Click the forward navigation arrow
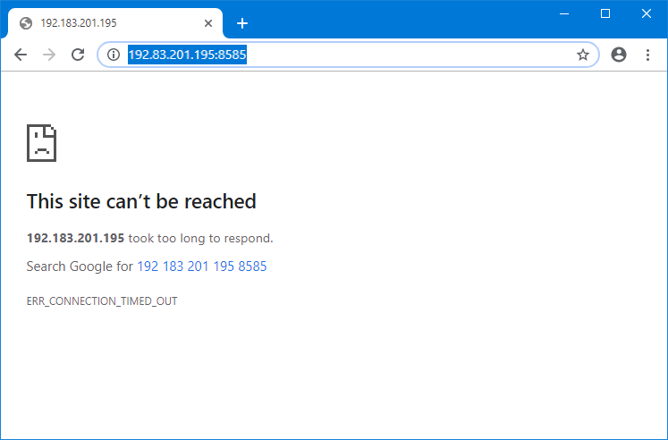This screenshot has height=440, width=668. (x=49, y=55)
